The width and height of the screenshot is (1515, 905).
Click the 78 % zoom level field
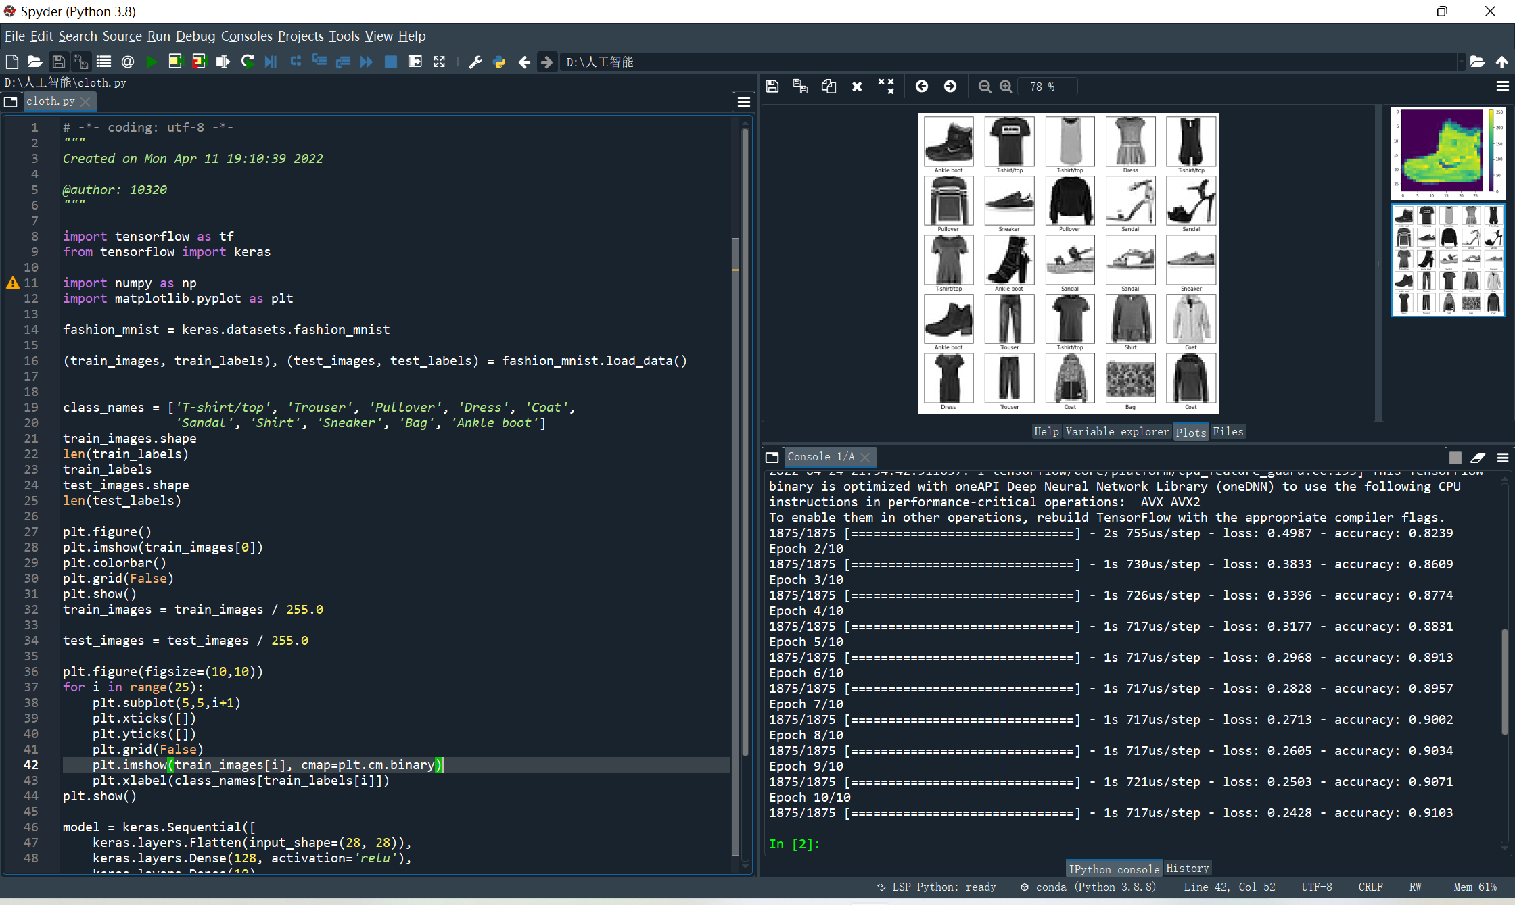[x=1046, y=87]
